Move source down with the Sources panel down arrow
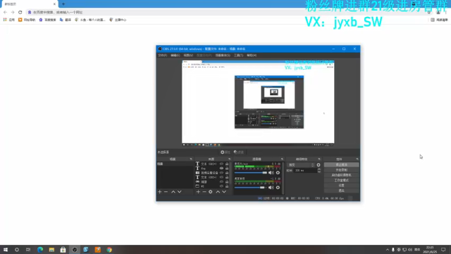Screen dimensions: 451x254 (x=224, y=192)
